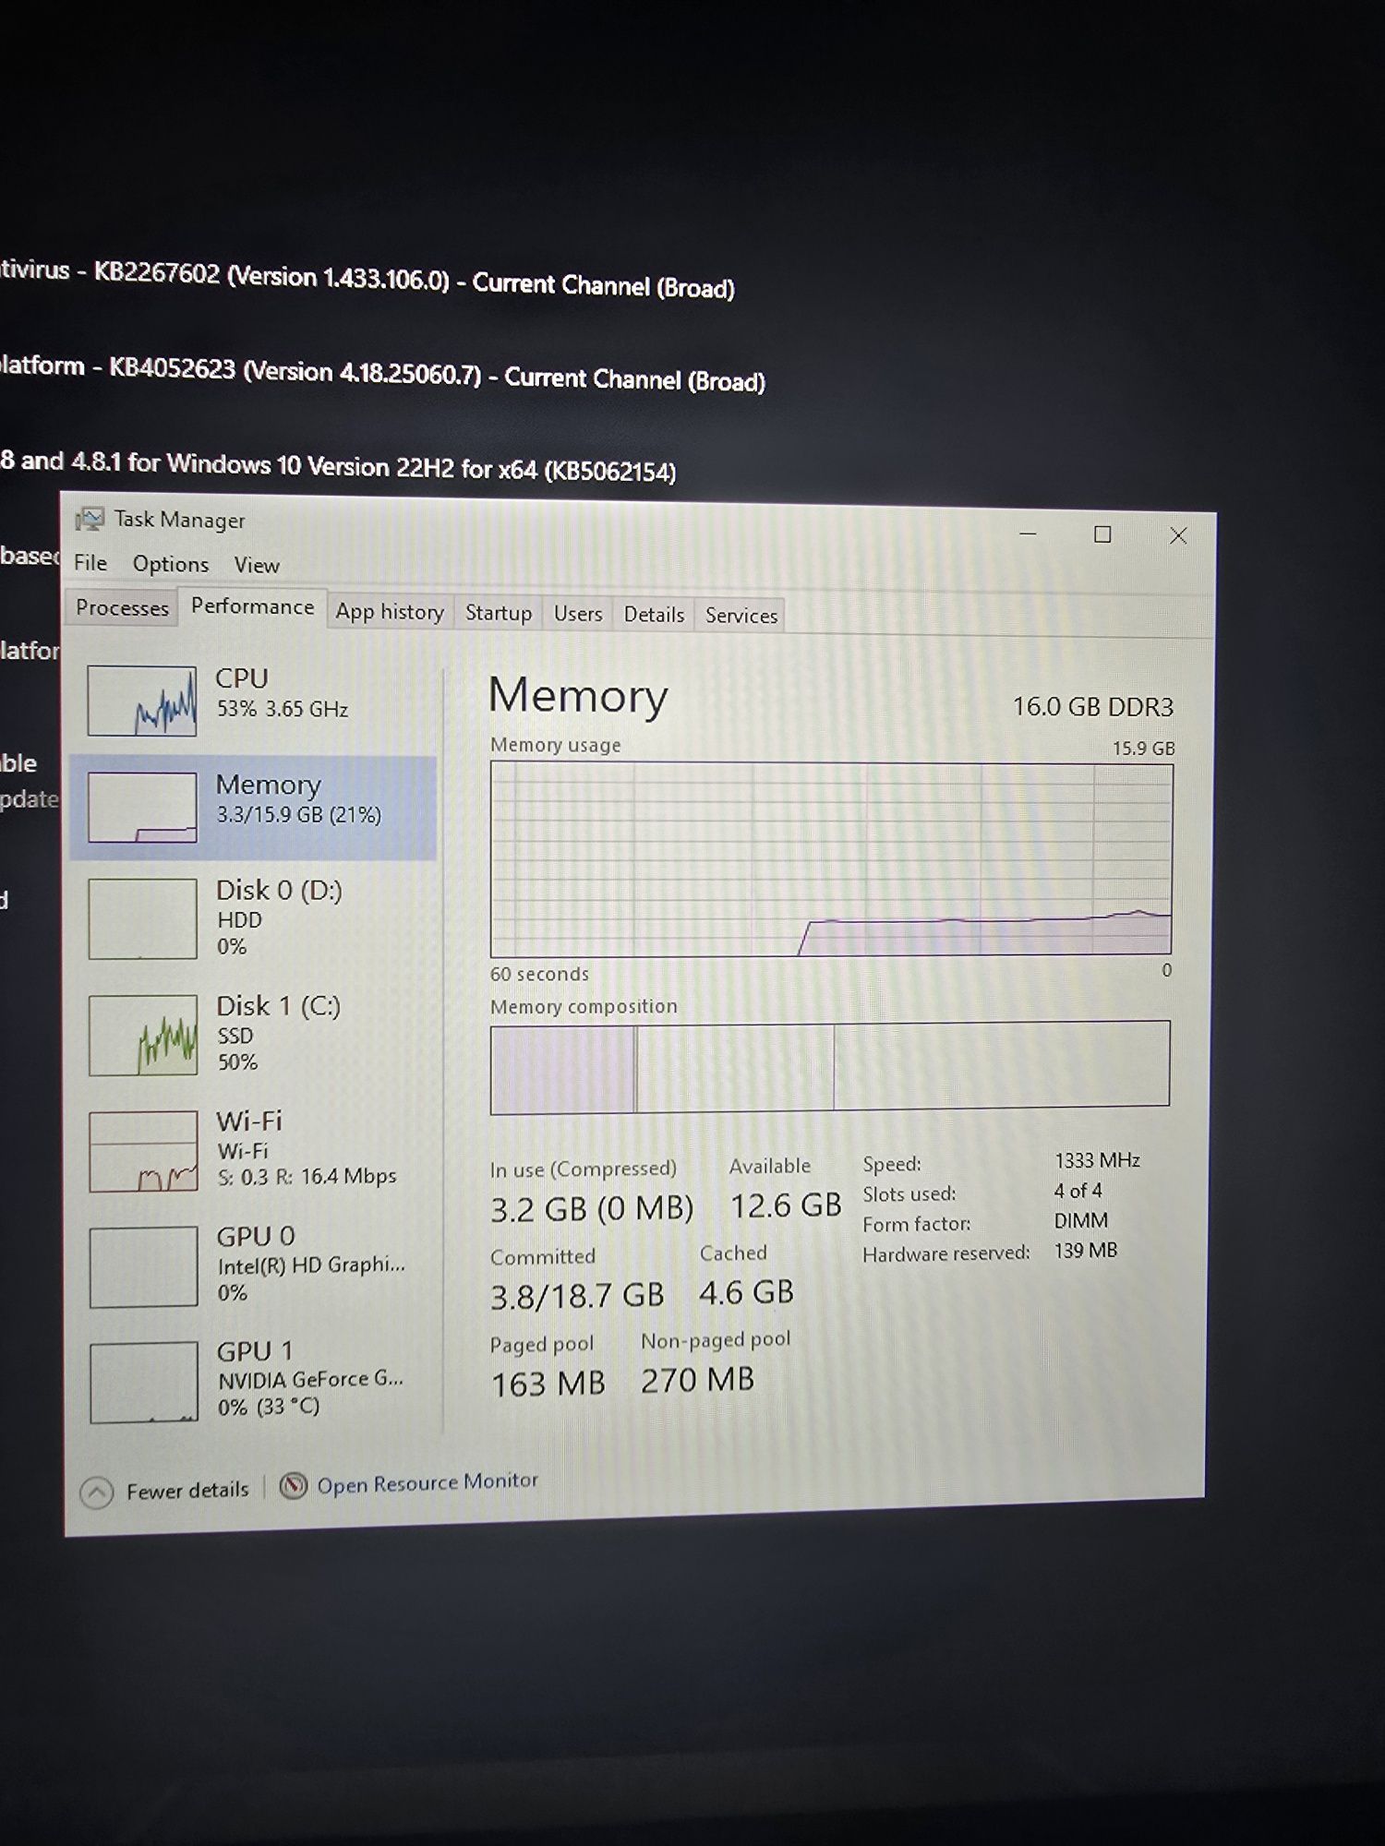Click the in-use segment of Memory composition
Viewport: 1385px width, 1846px height.
562,1068
